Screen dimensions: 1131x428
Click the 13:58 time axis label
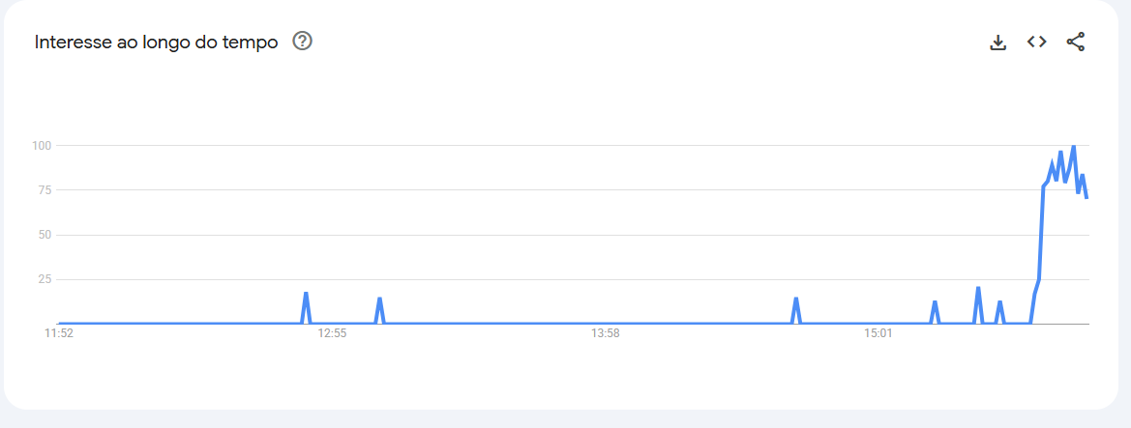pos(606,334)
